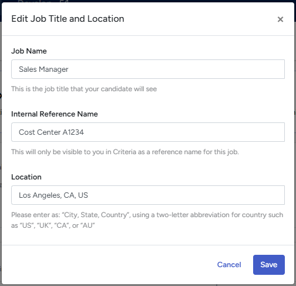Screen dimensions: 296x286
Task: Click hint 'This is the job title that your candidate will see'
Action: (x=84, y=89)
